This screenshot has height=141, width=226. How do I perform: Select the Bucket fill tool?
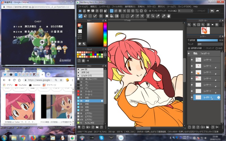tap(112, 16)
